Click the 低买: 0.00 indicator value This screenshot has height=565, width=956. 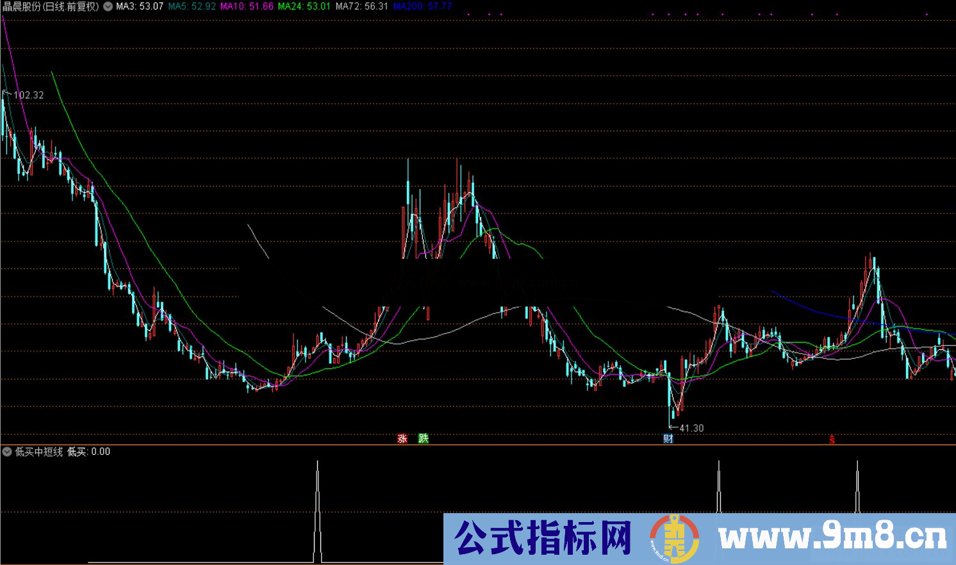point(88,452)
